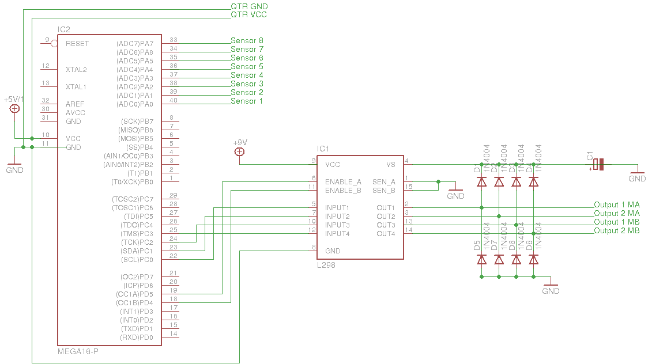Click the QTR VCC net label
Screen dimensions: 652x364
click(248, 14)
